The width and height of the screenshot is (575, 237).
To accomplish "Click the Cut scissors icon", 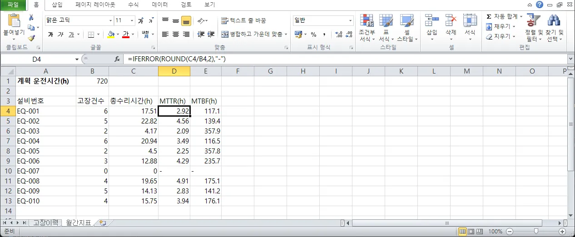I will click(31, 17).
